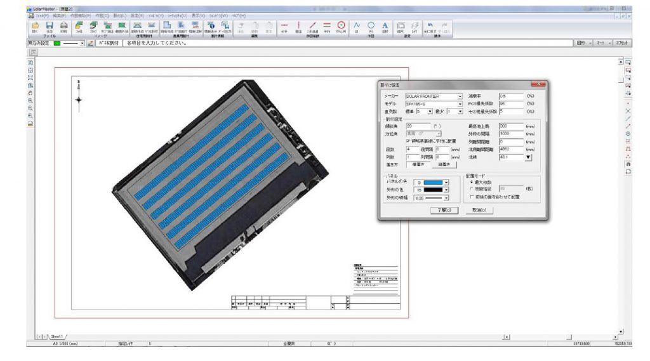Select the pan hand tool in left sidebar
The height and width of the screenshot is (361, 650).
30,93
